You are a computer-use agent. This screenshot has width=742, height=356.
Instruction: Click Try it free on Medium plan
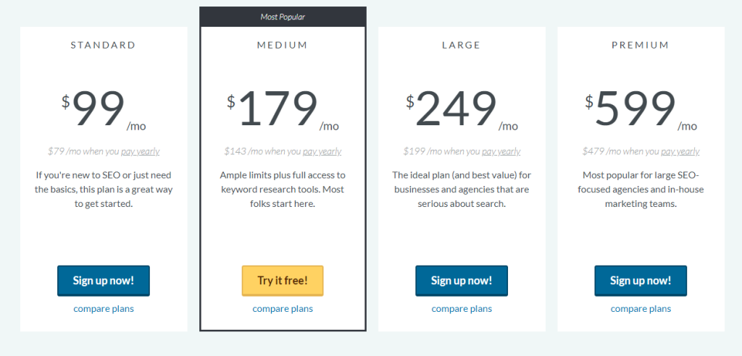tap(283, 281)
